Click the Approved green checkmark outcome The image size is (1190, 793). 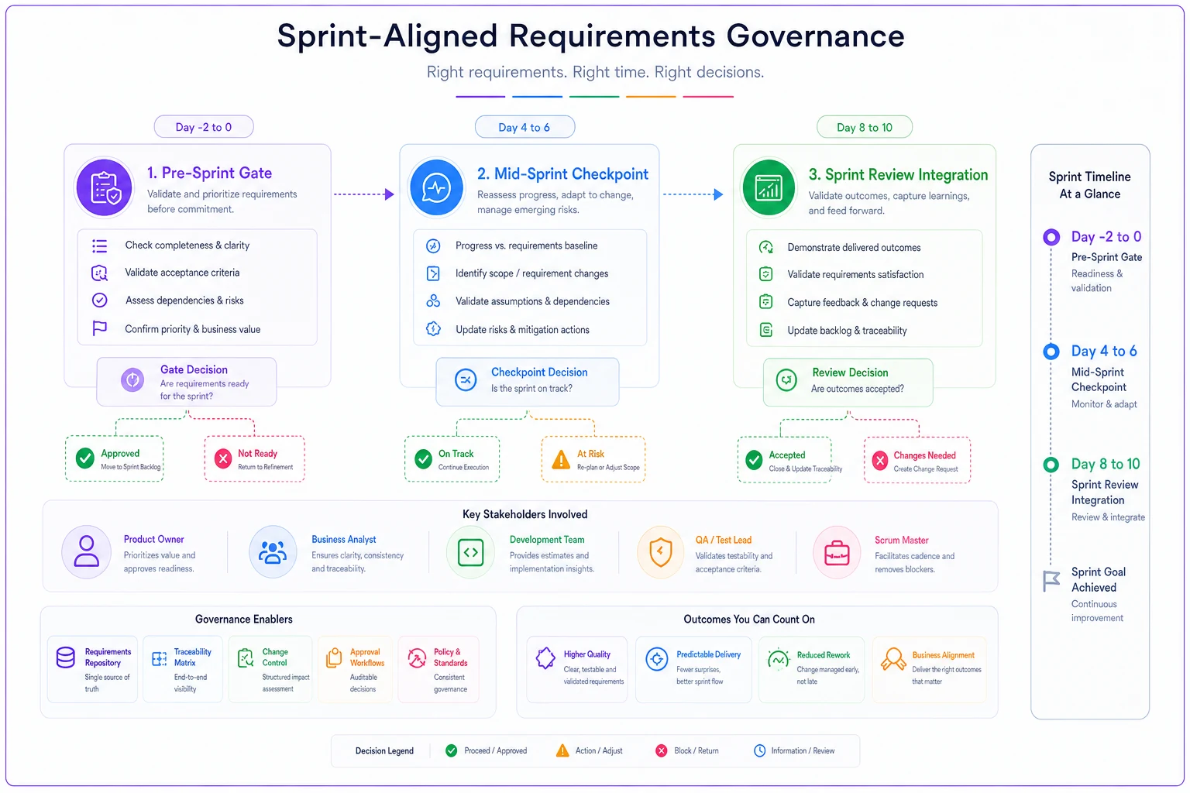click(x=85, y=458)
